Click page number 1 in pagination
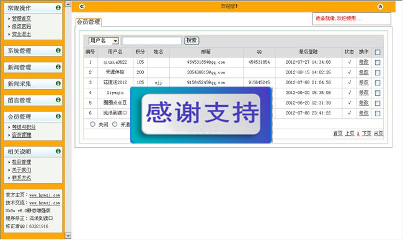Screen dimensions: 403x240 point(358,134)
